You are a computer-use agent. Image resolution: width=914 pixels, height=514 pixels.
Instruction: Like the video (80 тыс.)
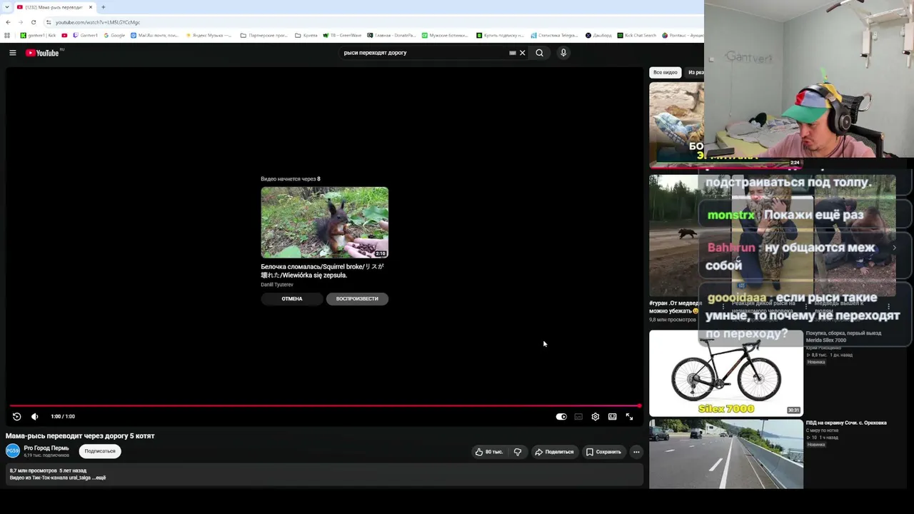pos(489,452)
